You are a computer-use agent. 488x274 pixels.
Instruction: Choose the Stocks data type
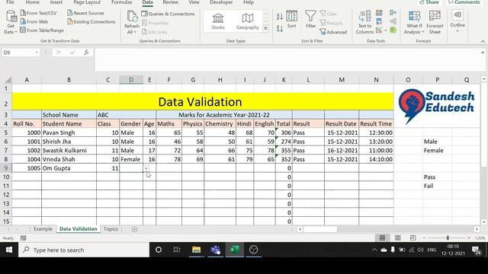[218, 21]
